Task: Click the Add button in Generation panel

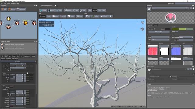Action: 4,9
